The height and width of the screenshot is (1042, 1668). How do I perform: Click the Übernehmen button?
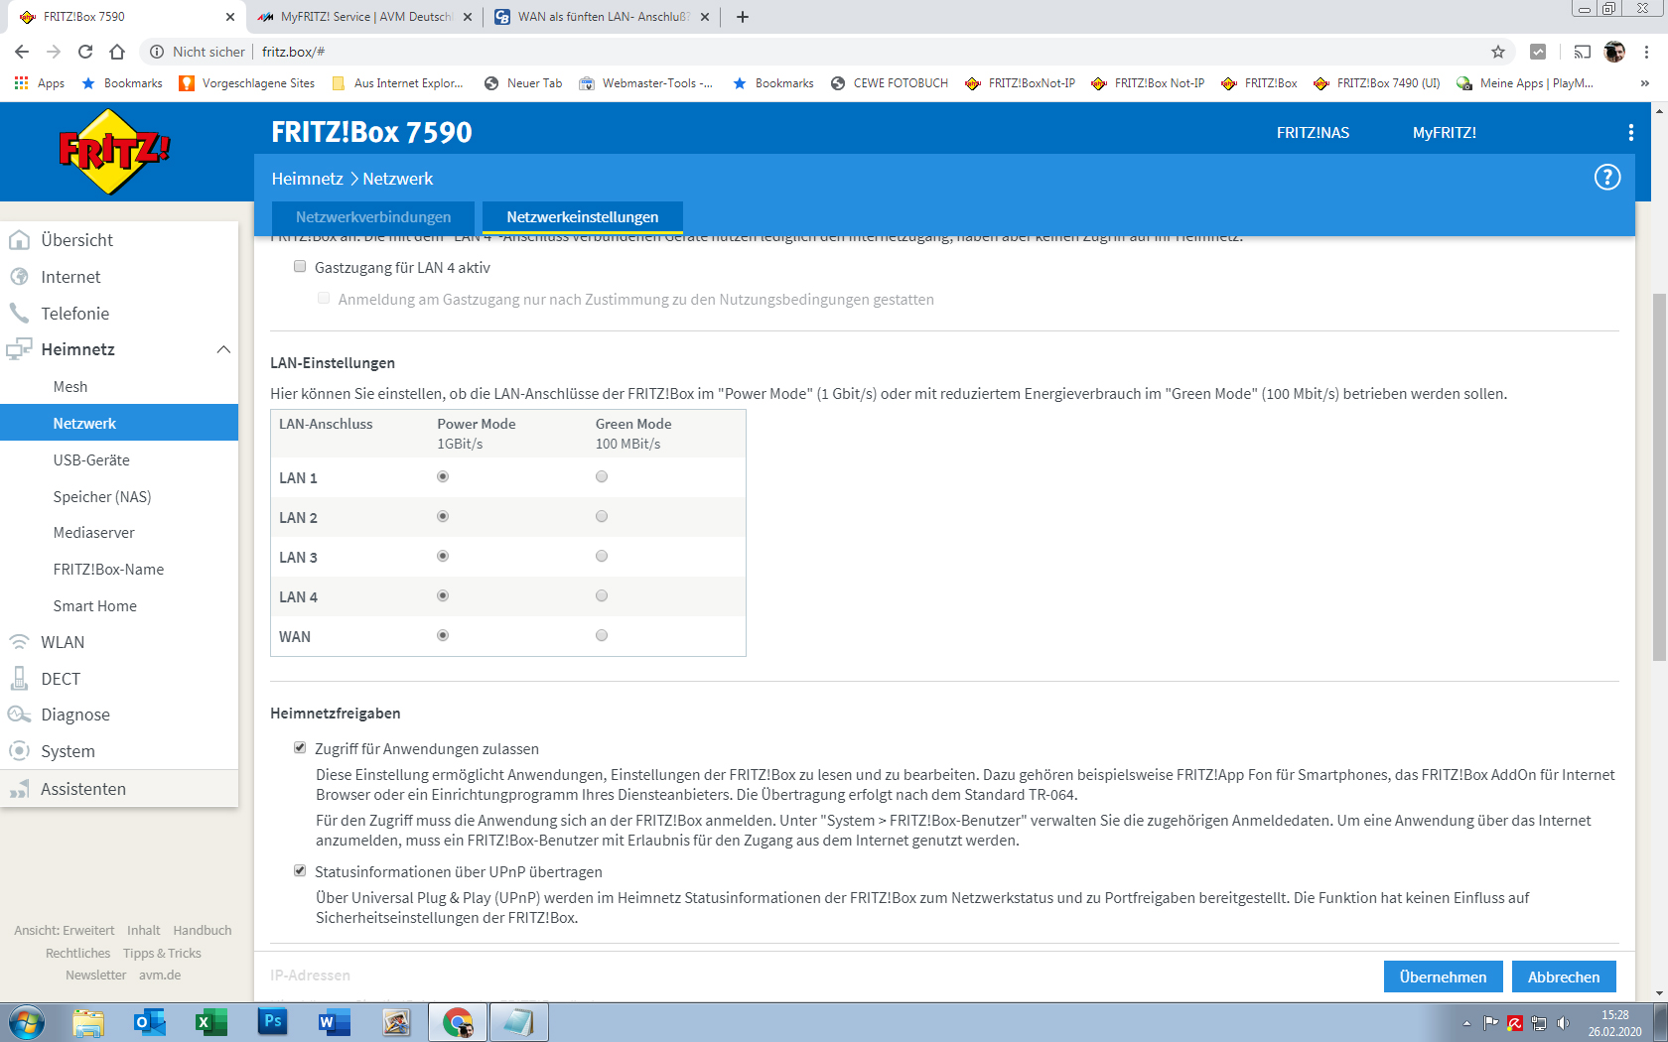(1444, 977)
